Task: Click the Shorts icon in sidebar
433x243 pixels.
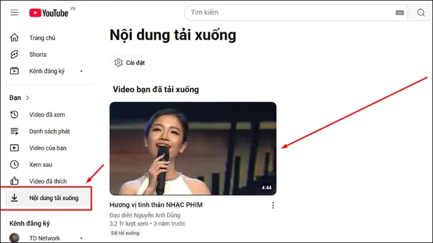Action: tap(14, 54)
